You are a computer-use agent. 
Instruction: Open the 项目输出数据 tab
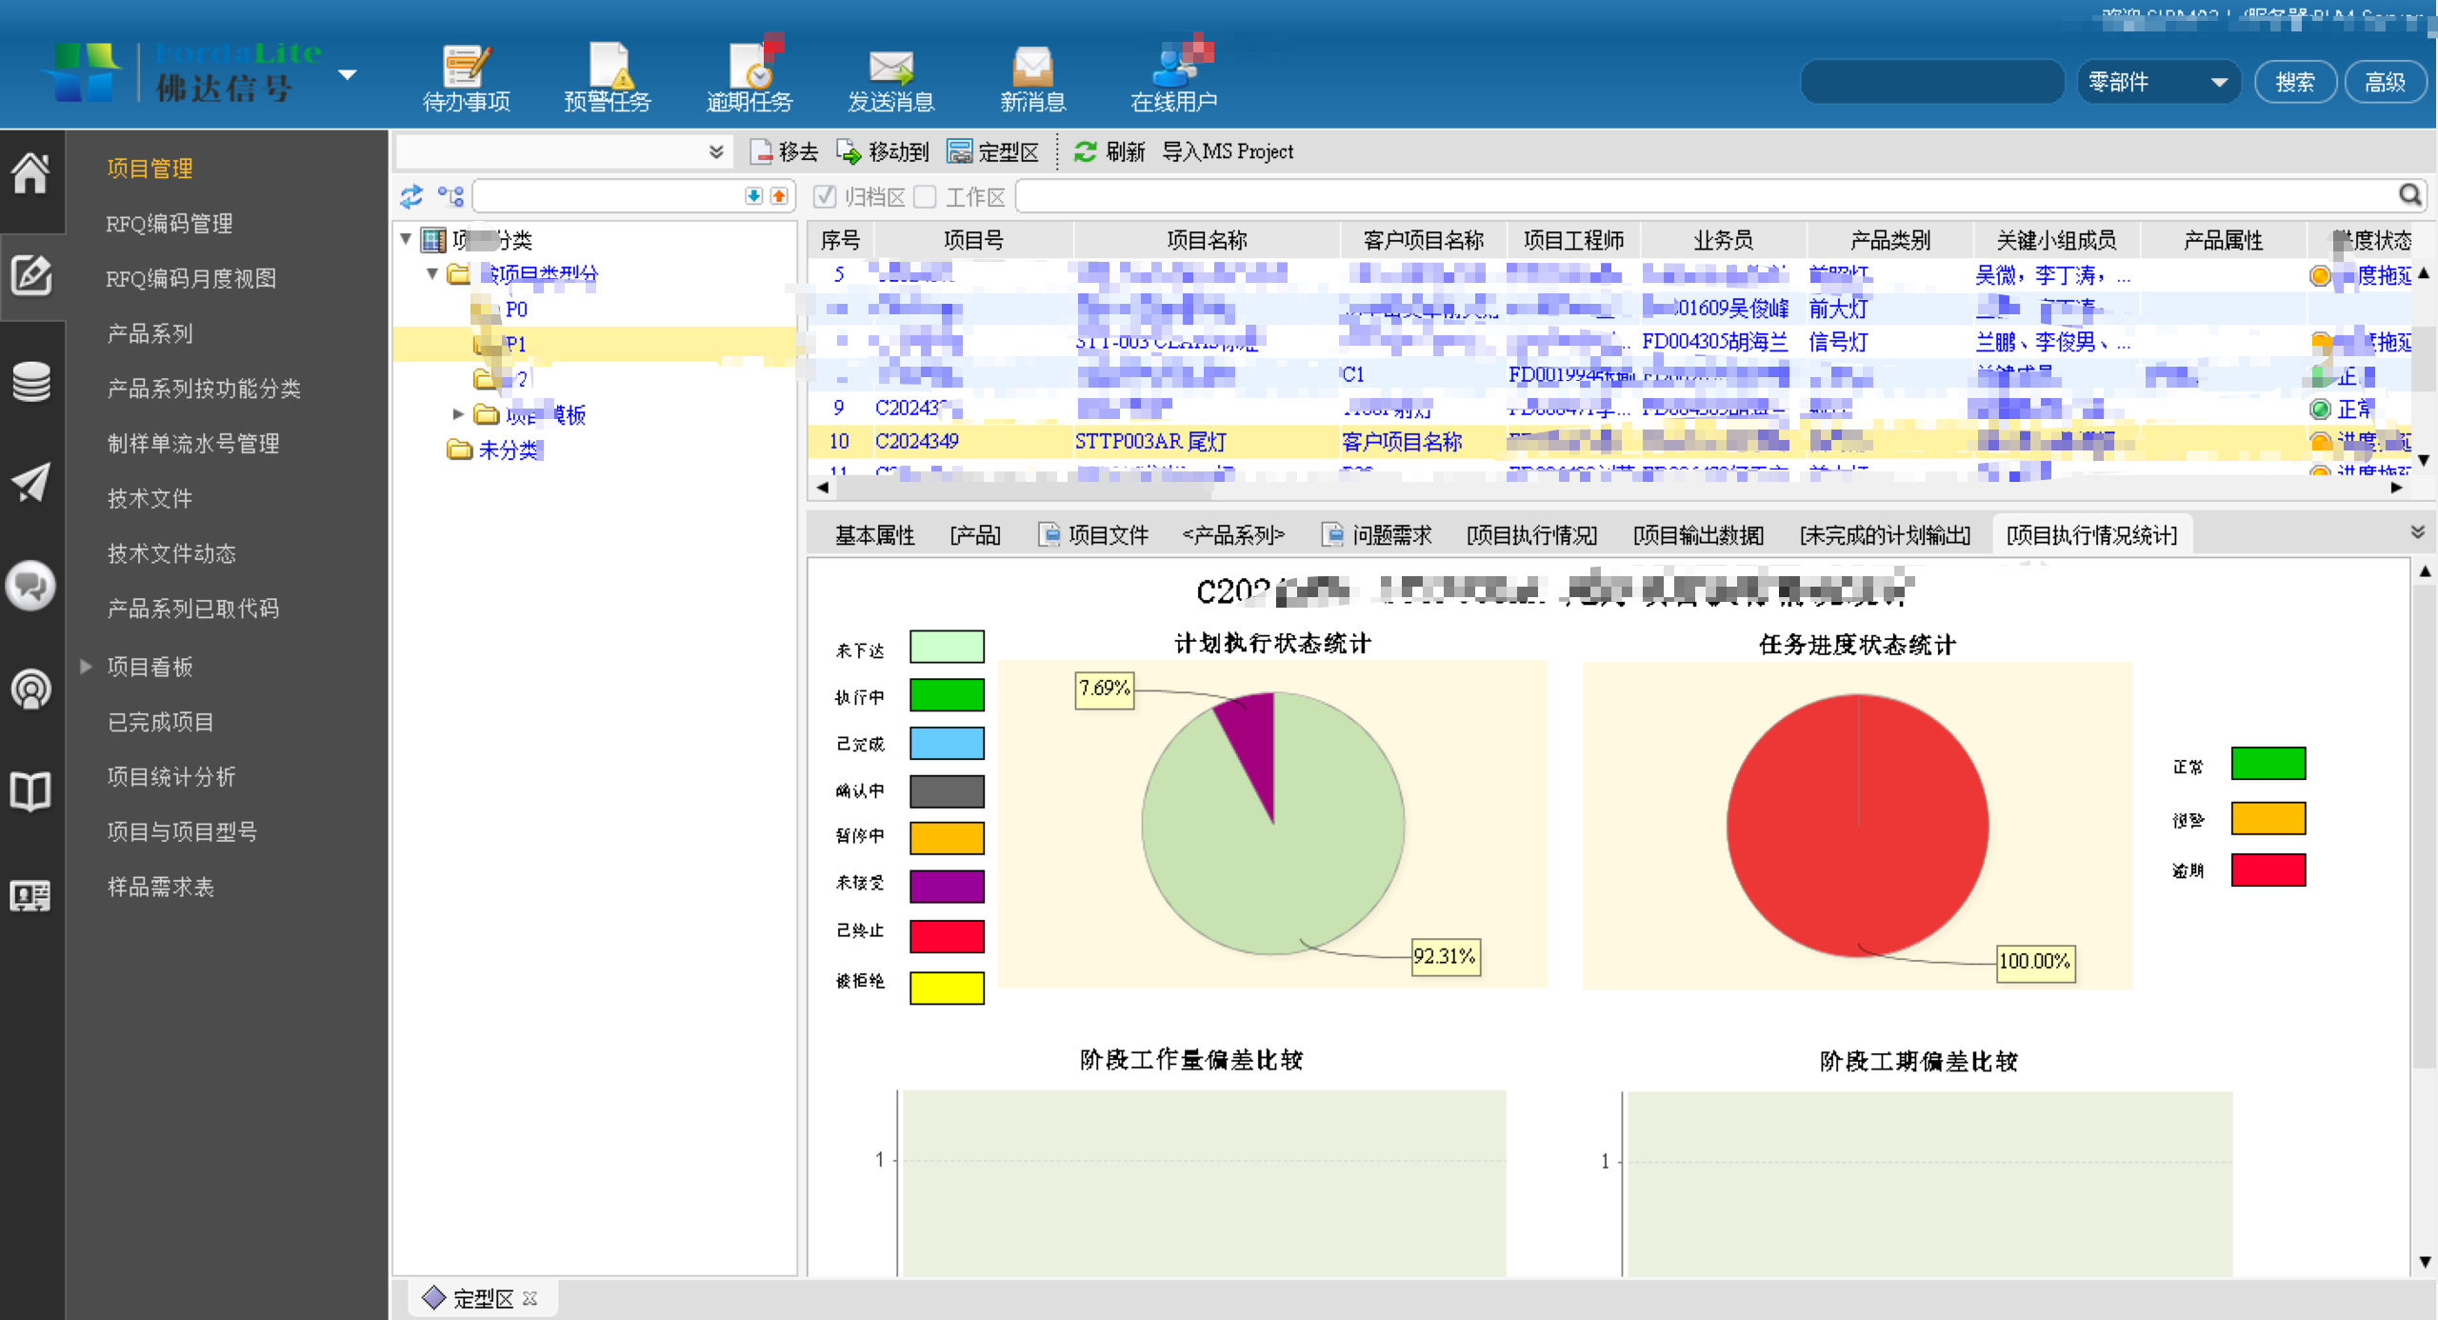(x=1698, y=535)
